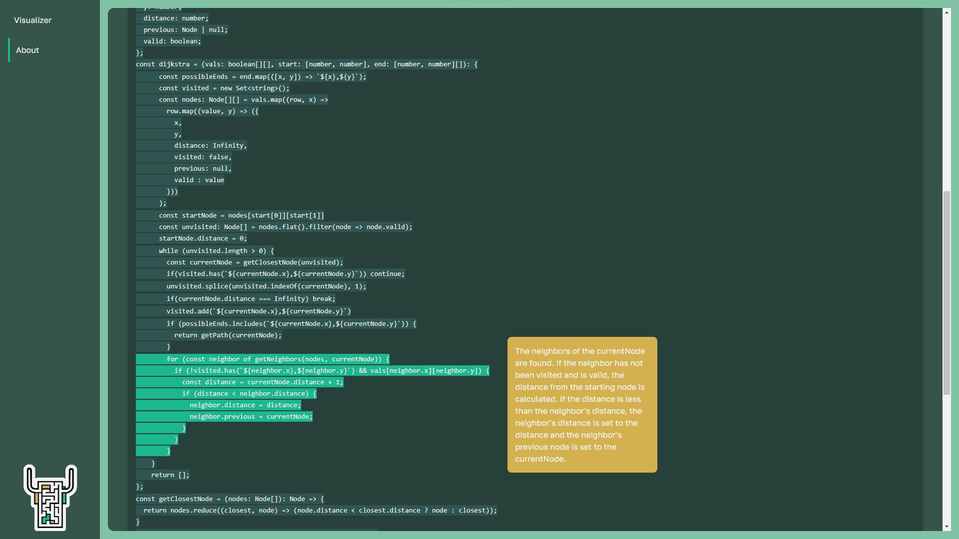Image resolution: width=959 pixels, height=539 pixels.
Task: Click the scrollbar up arrow
Action: (947, 12)
